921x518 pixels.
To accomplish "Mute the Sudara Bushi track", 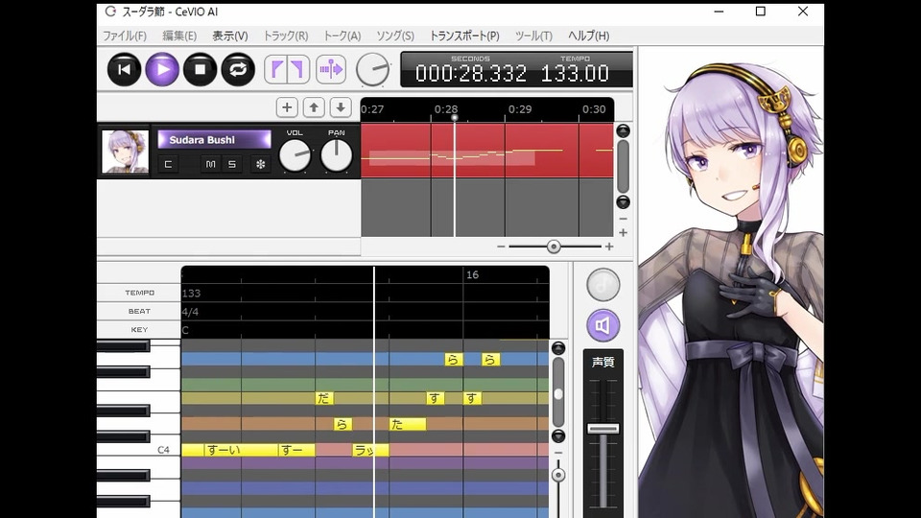I will [210, 164].
